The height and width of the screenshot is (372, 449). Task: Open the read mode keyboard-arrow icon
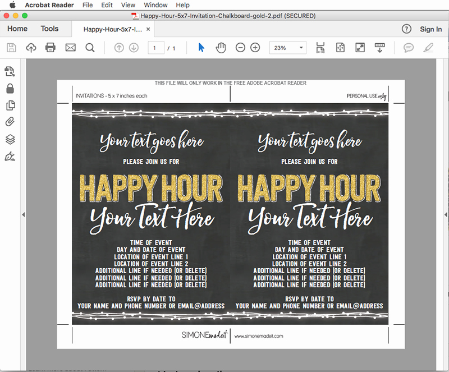pyautogui.click(x=380, y=48)
